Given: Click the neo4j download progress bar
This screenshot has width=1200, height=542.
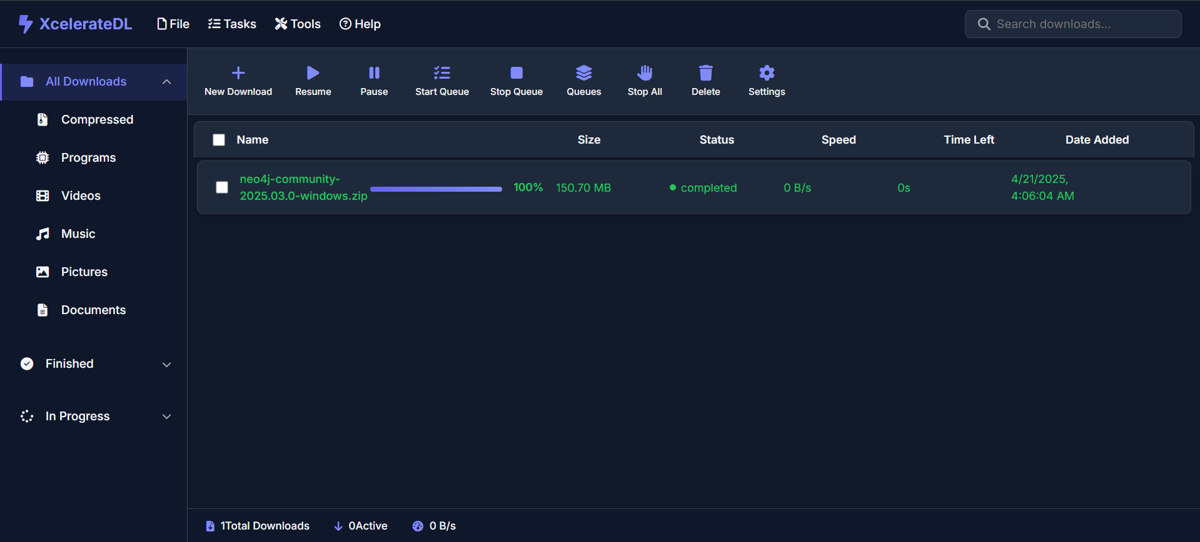Looking at the screenshot, I should (436, 189).
